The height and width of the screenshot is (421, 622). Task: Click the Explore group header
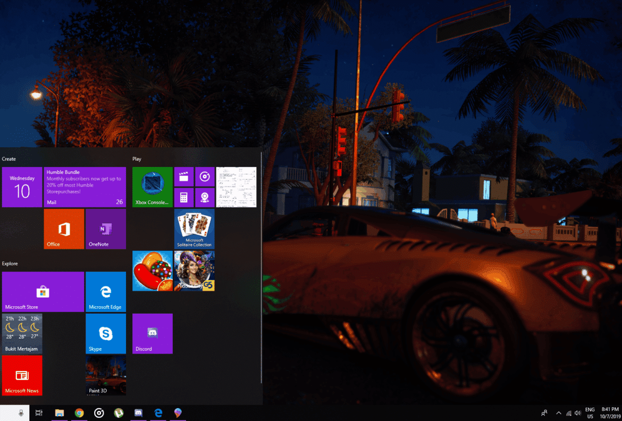10,264
